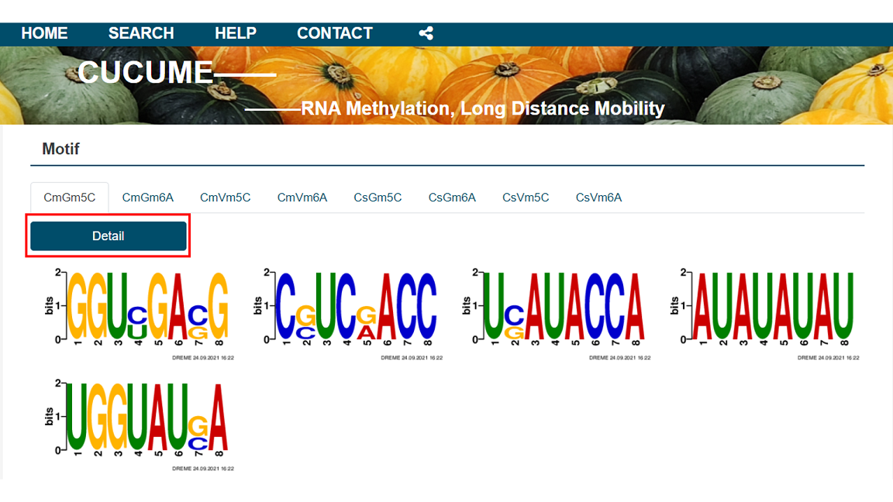Open the HOME menu item
This screenshot has width=893, height=502.
44,33
